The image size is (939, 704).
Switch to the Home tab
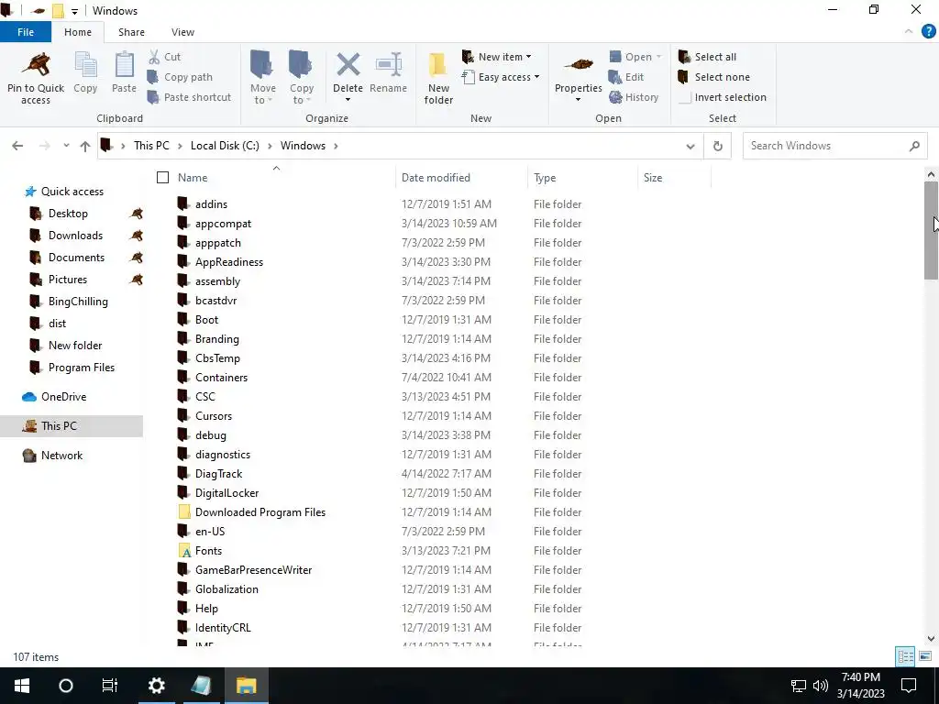(78, 32)
